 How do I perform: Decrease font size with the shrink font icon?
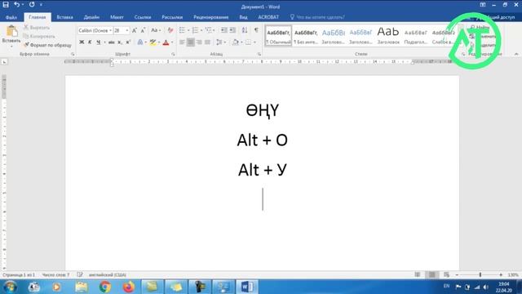(x=143, y=30)
